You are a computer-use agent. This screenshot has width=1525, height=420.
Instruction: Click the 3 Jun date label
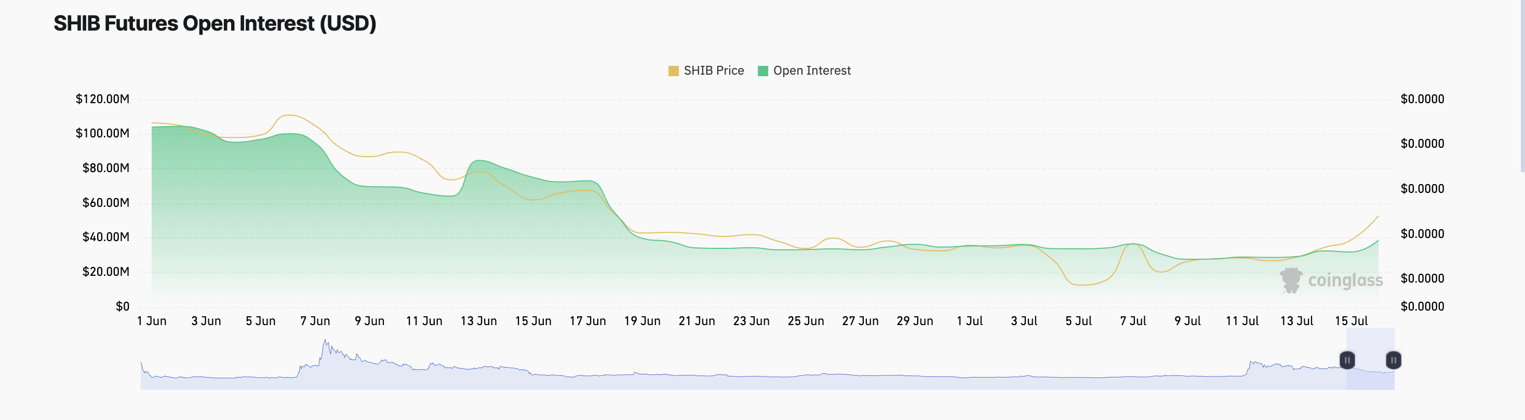tap(206, 321)
